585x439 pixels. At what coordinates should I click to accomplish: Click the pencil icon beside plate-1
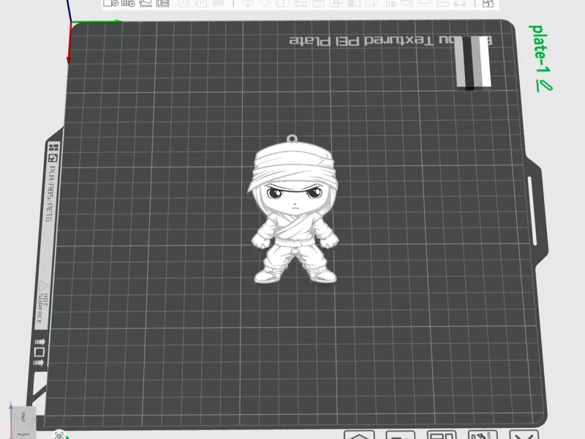(543, 86)
